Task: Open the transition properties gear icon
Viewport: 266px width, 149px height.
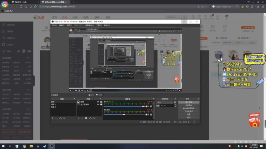Action: pos(175,102)
